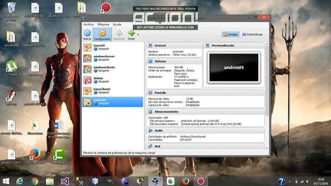
Task: Select the windowsCliente virtual machine
Action: click(x=113, y=69)
